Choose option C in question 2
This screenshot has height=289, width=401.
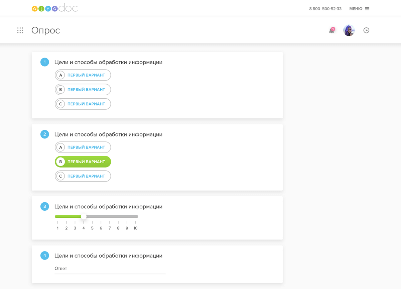tap(83, 176)
